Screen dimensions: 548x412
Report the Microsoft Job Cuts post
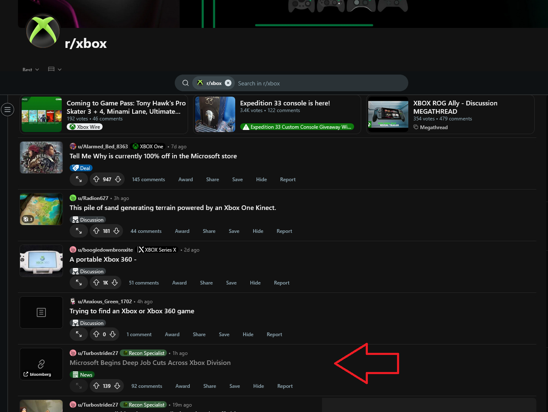tap(285, 386)
